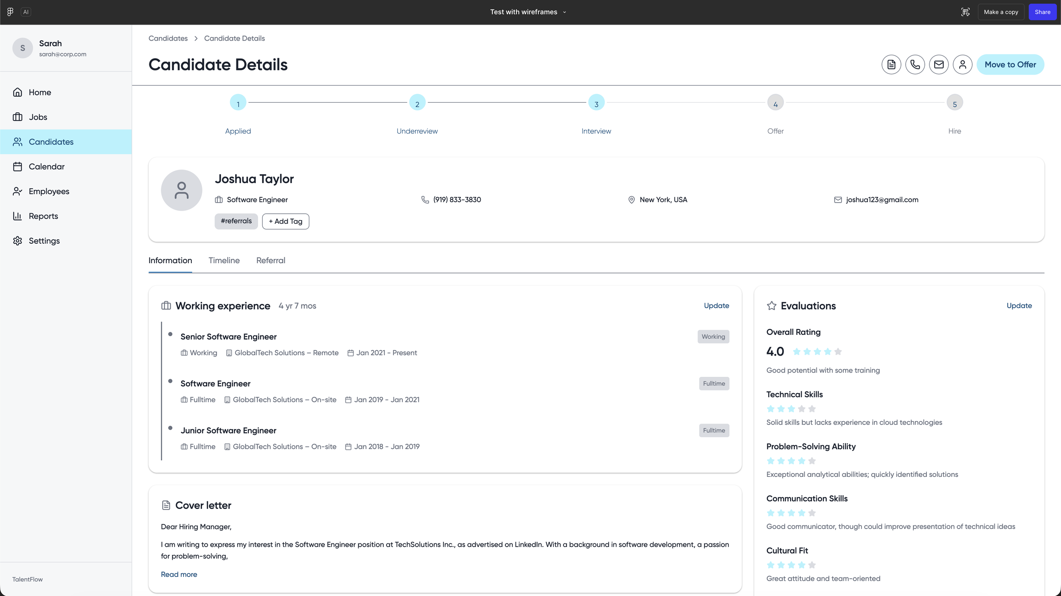The height and width of the screenshot is (596, 1061).
Task: Switch to the Timeline tab
Action: click(224, 260)
